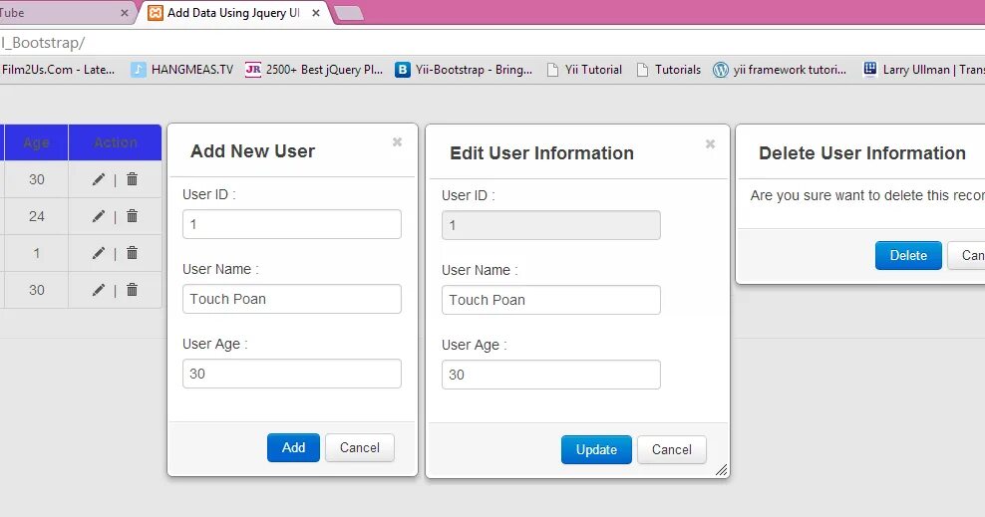Image resolution: width=985 pixels, height=517 pixels.
Task: Click the Add New User dialog title
Action: point(252,151)
